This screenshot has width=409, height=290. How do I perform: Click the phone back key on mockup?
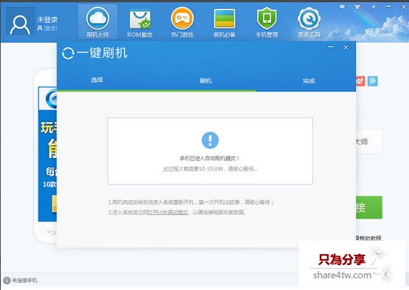point(52,232)
